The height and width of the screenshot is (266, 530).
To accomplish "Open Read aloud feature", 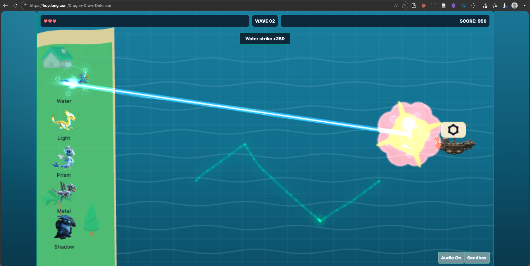I will [x=396, y=6].
